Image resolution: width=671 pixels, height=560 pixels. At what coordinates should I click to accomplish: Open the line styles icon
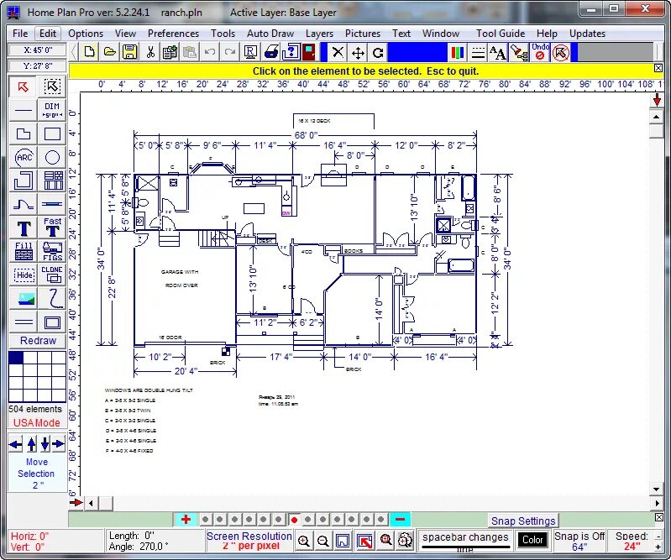(x=478, y=53)
